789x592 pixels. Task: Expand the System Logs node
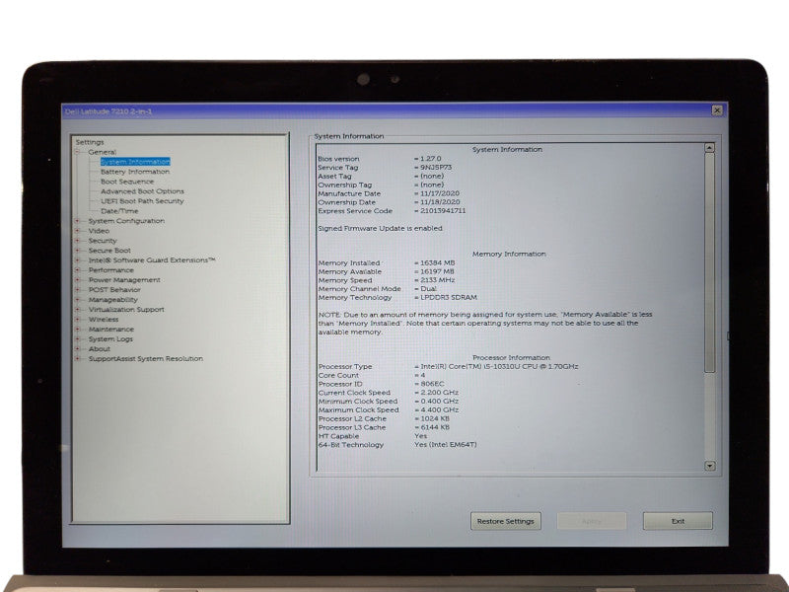pos(78,339)
